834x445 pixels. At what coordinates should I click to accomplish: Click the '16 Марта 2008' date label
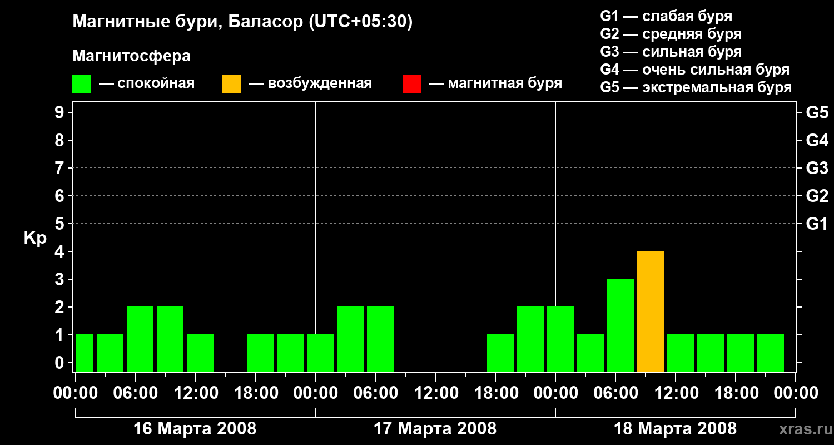[x=195, y=429]
